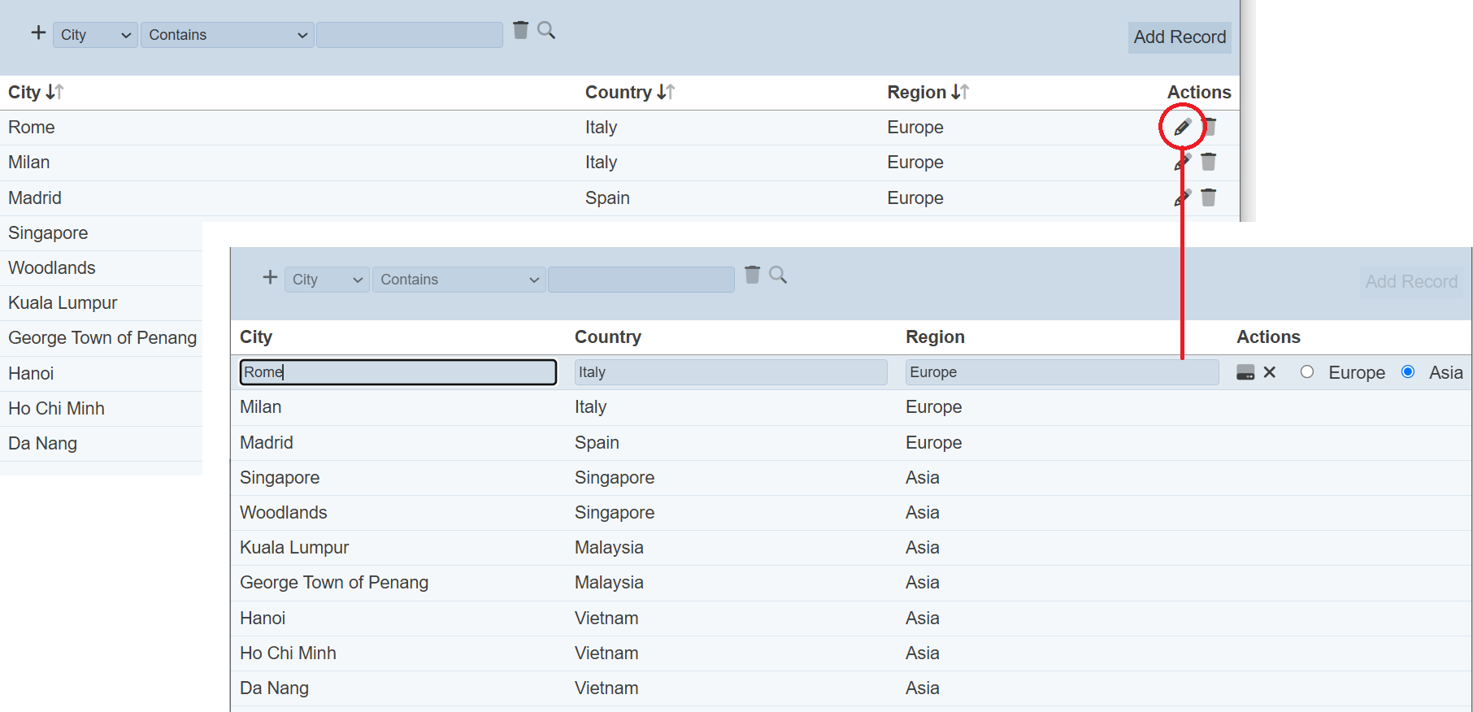Sort table by the Country column arrows
The height and width of the screenshot is (712, 1473).
coord(666,93)
